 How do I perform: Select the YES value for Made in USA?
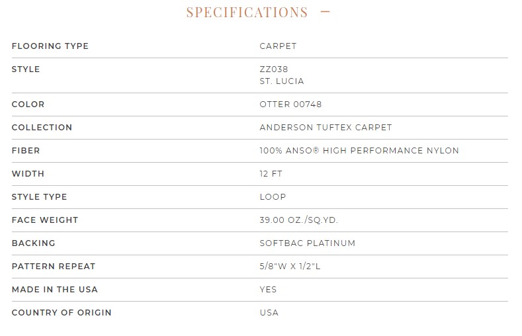coord(268,290)
